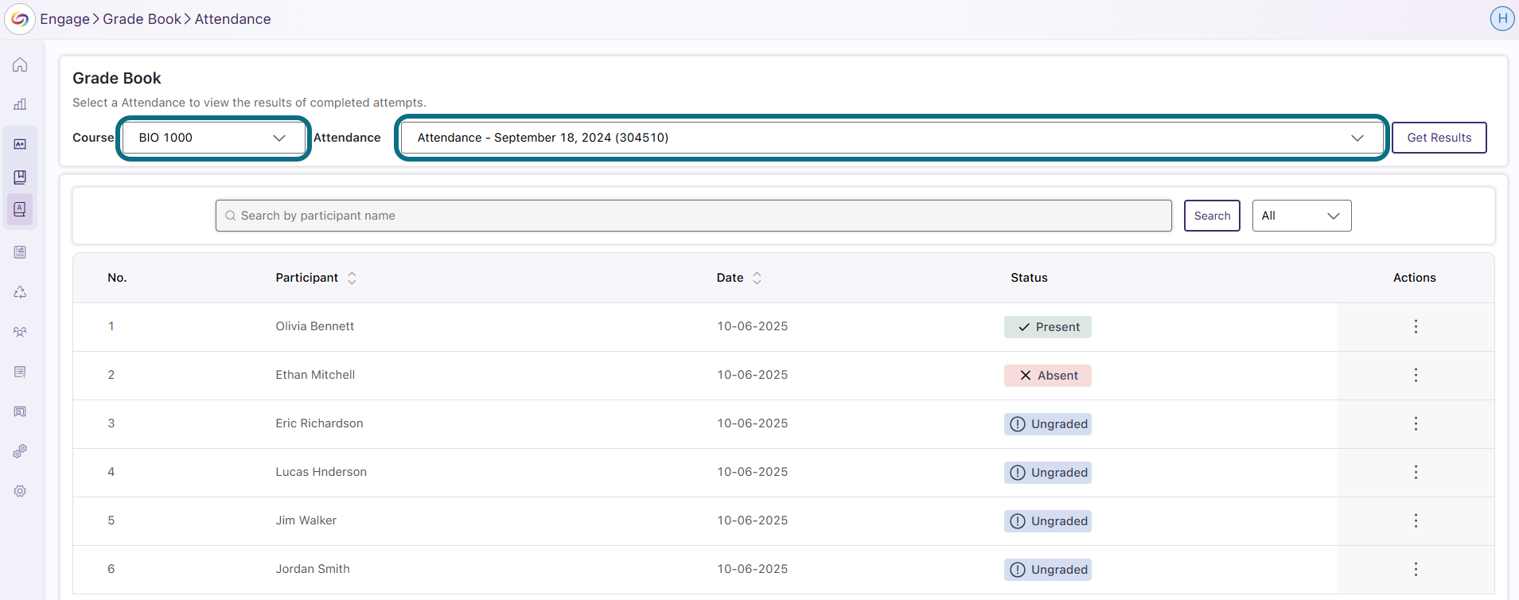Click the Actions column header

click(1415, 278)
